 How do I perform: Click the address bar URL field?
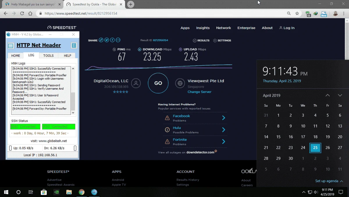point(163,13)
